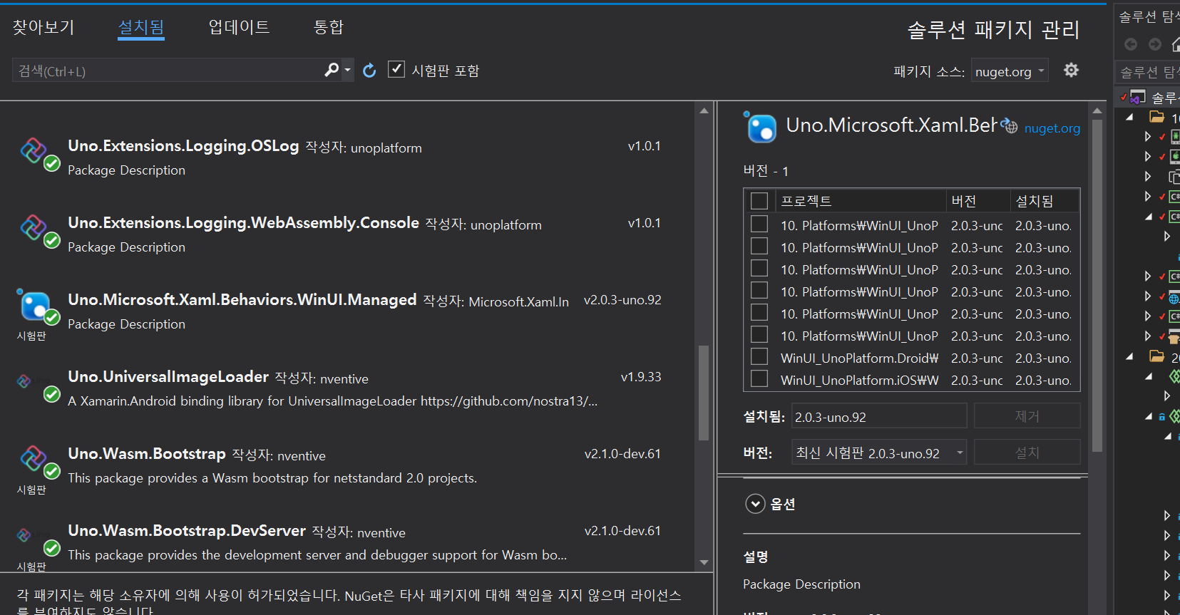
Task: Click the 설치됨 version field 2.0.3-uno.92
Action: tap(879, 417)
